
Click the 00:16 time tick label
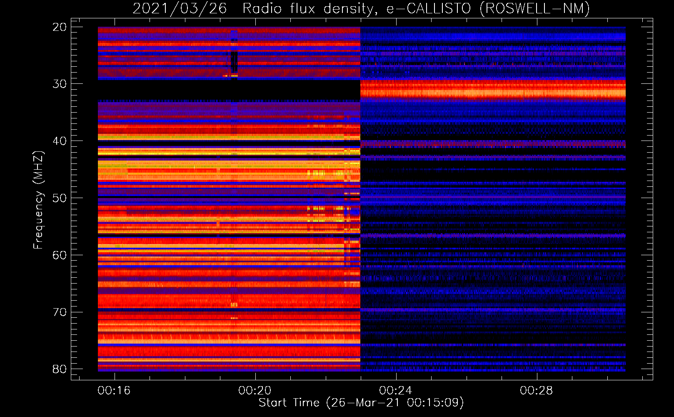[x=114, y=391]
